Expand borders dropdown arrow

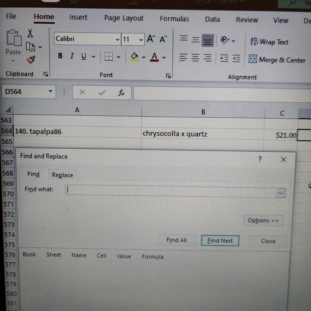click(119, 57)
